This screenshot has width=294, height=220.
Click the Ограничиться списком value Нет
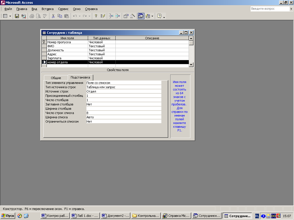click(123, 121)
